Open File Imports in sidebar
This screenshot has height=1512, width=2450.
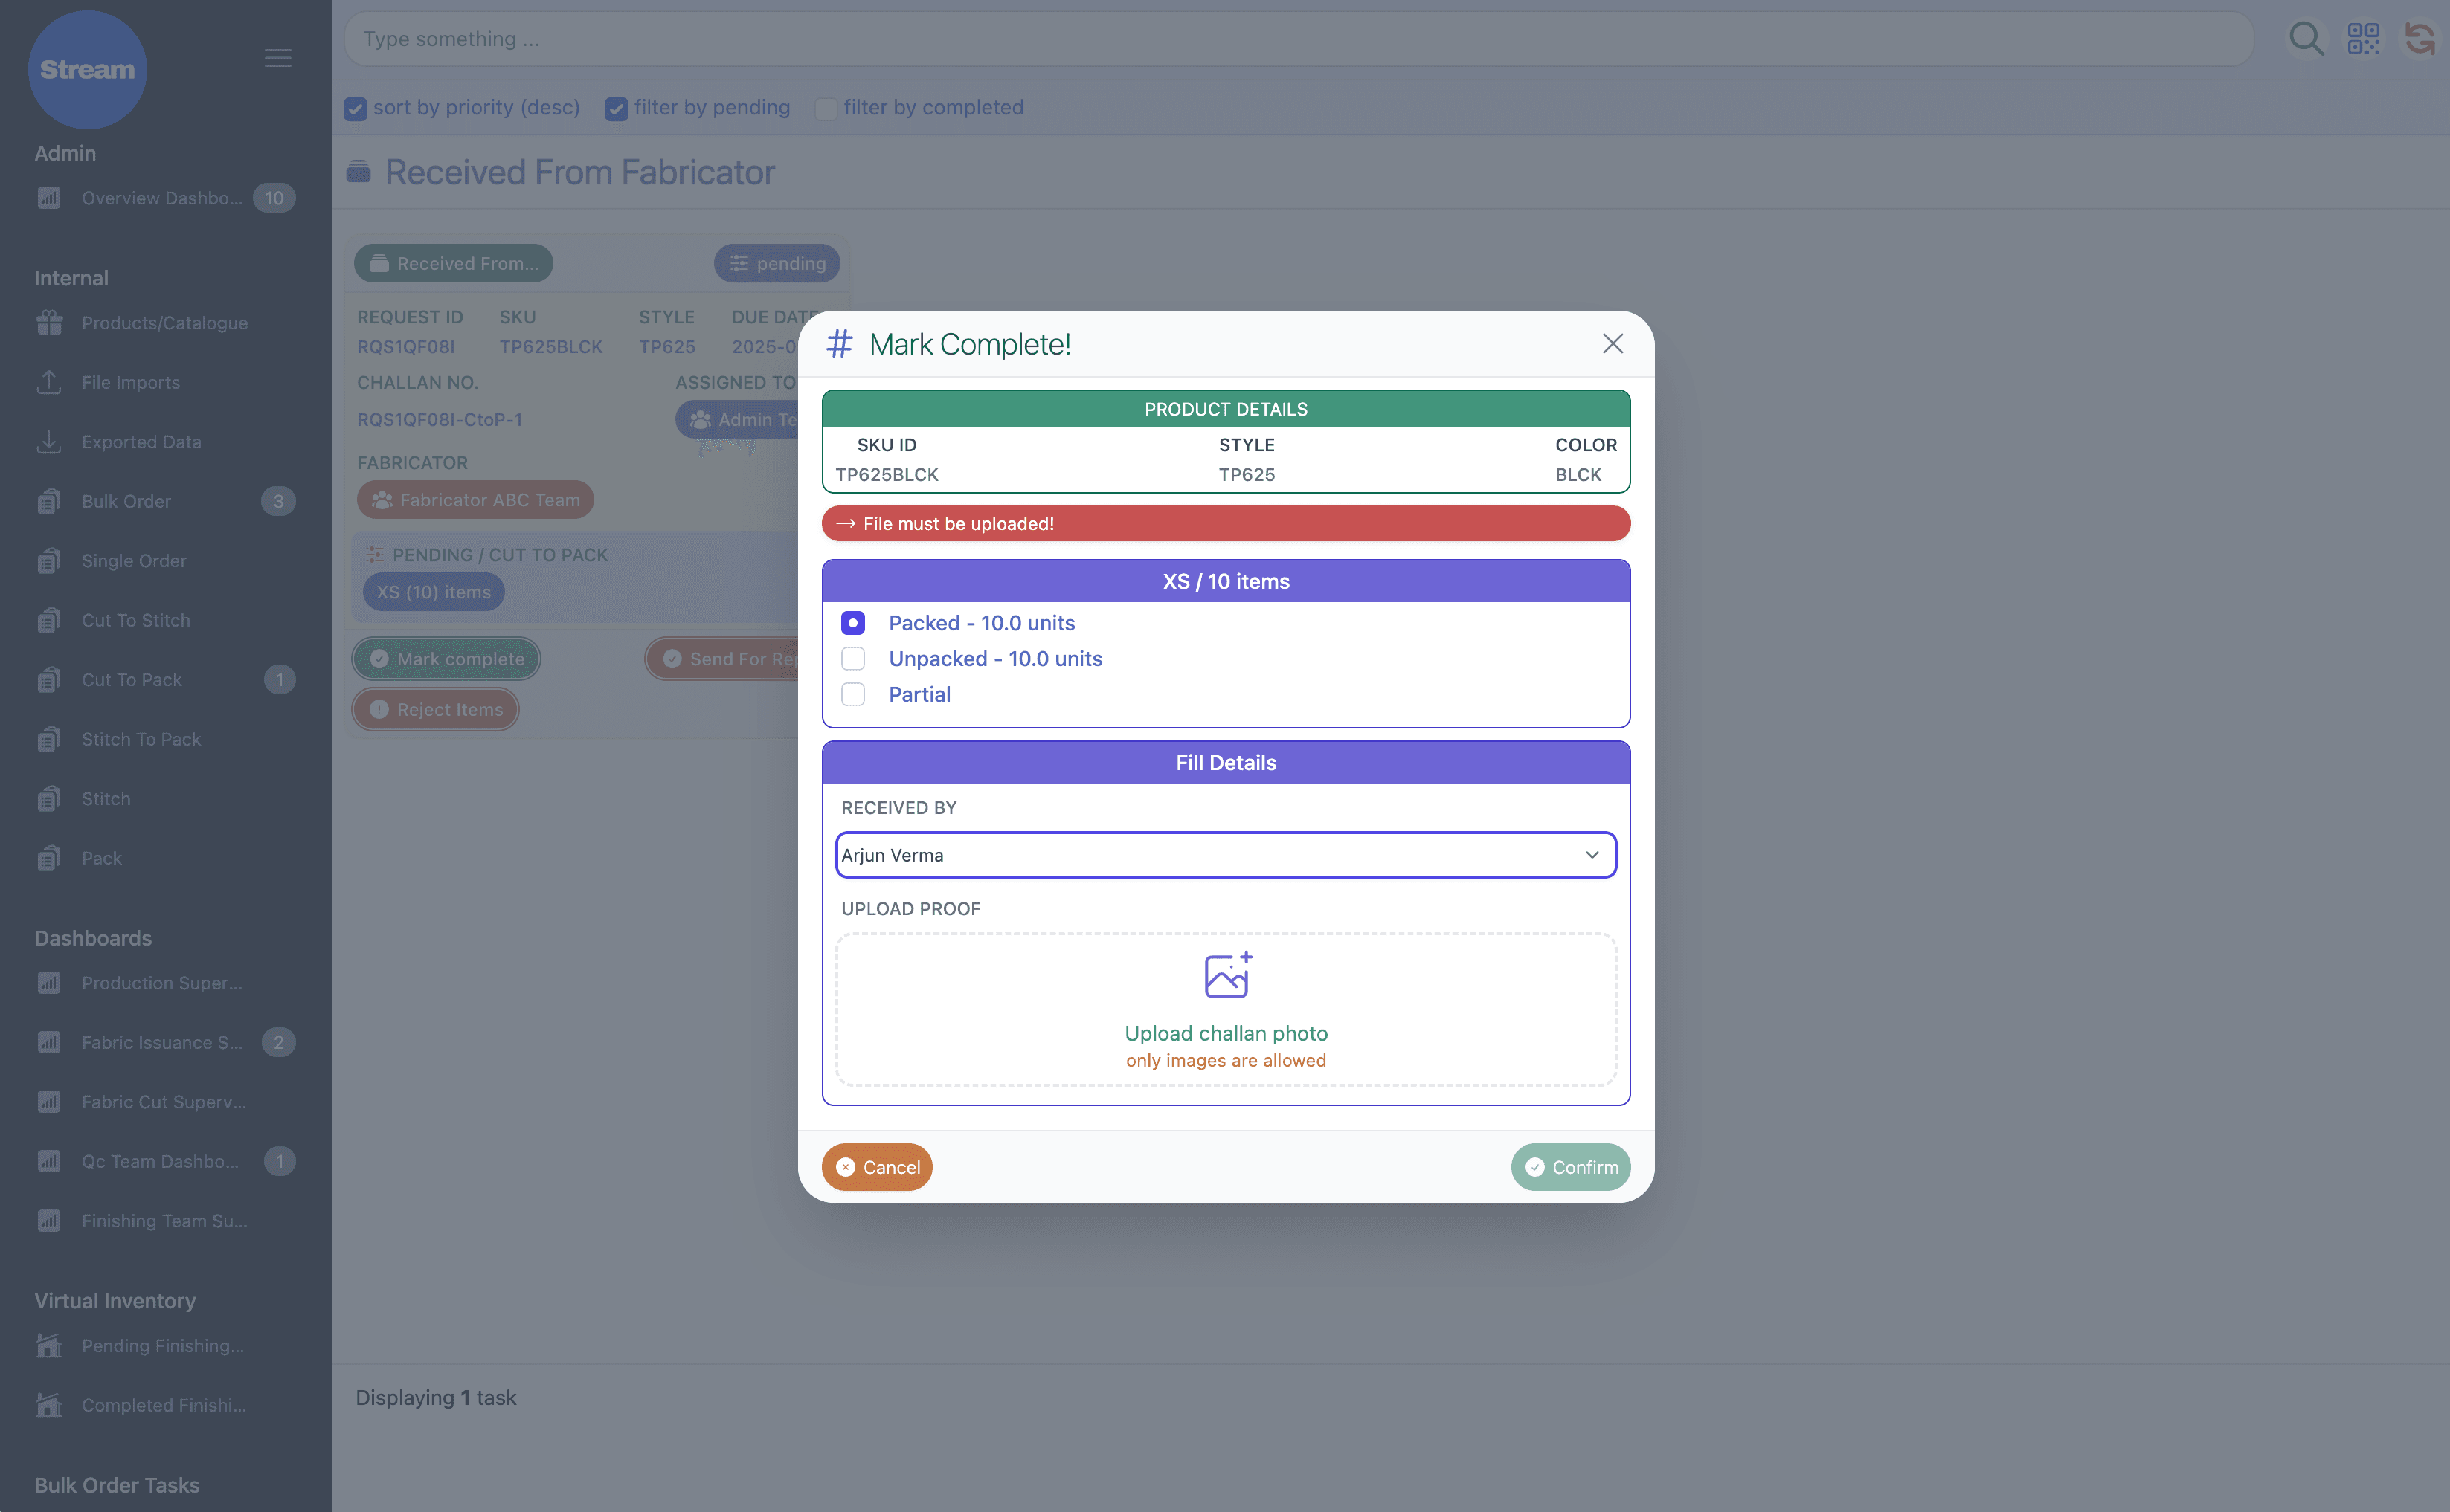tap(165, 383)
